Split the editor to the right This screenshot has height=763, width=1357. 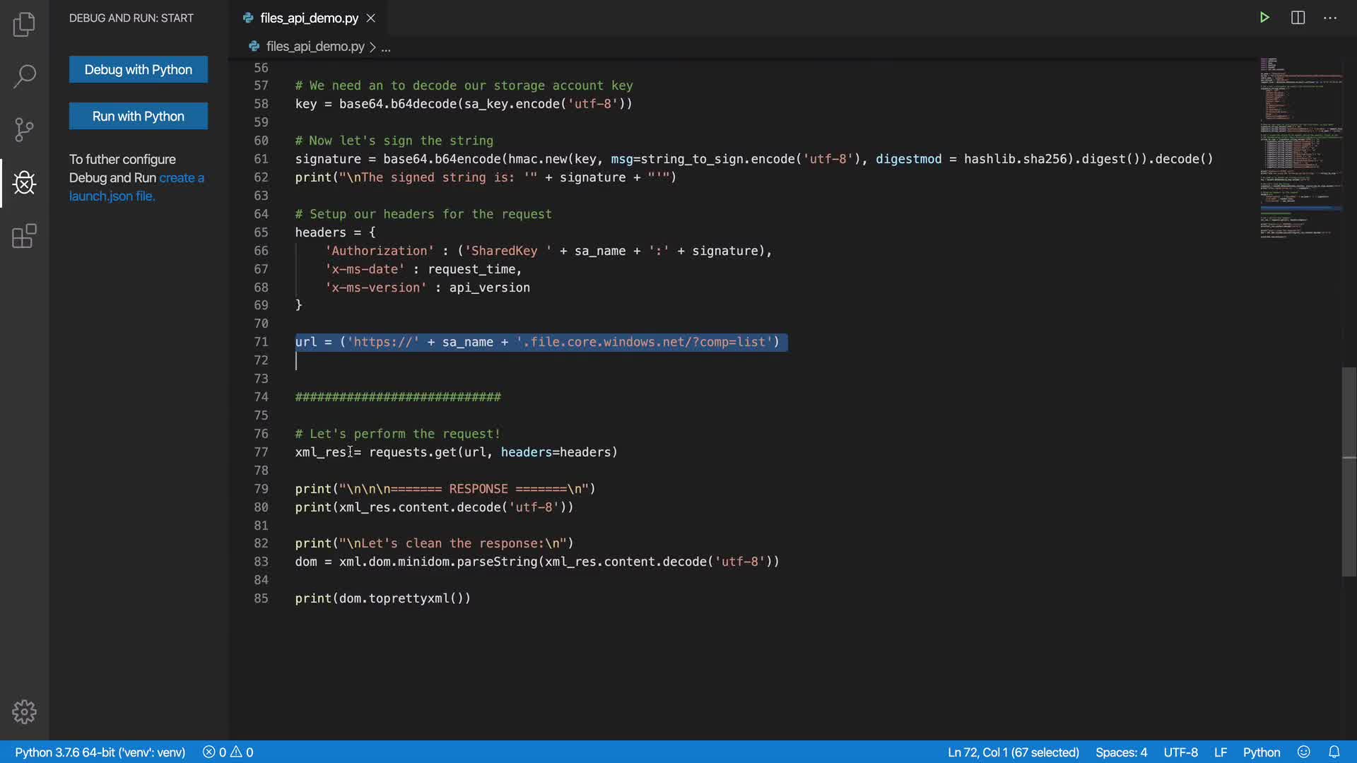click(1298, 18)
